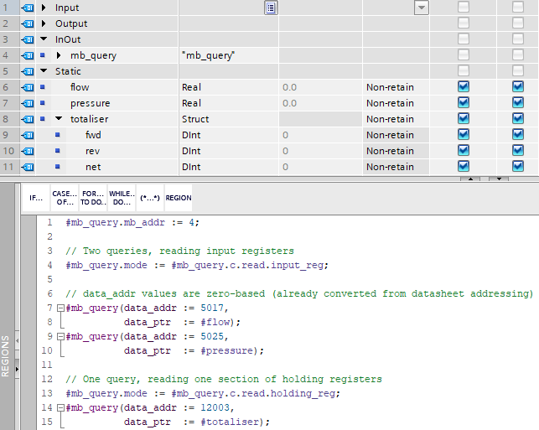Click the interface icon in the totaliser row

coord(28,119)
